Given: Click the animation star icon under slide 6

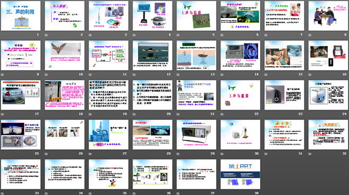Looking at the screenshot, I should pyautogui.click(x=222, y=35).
